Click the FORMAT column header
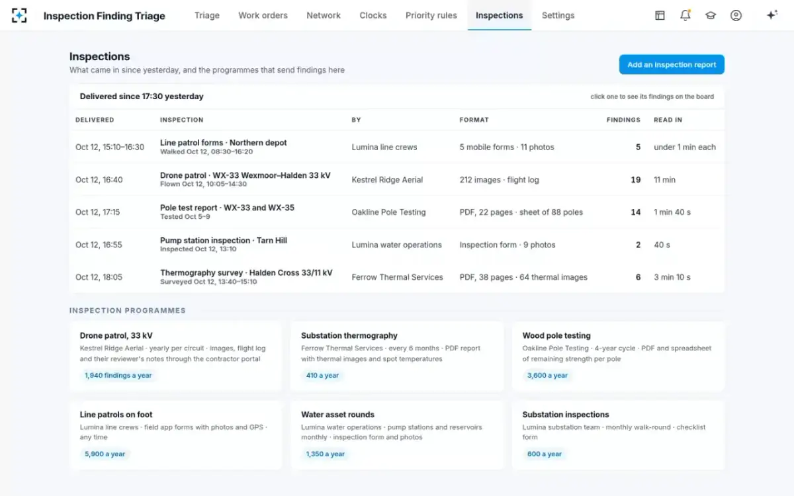794x496 pixels. [x=474, y=120]
